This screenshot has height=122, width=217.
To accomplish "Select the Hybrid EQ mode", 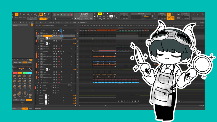I will [15, 63].
